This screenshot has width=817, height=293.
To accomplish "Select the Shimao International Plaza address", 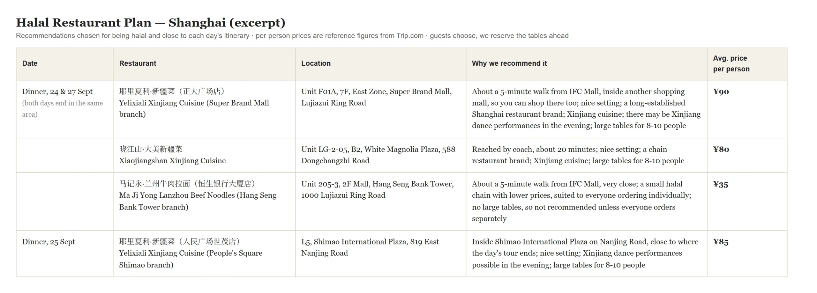I will pyautogui.click(x=370, y=247).
